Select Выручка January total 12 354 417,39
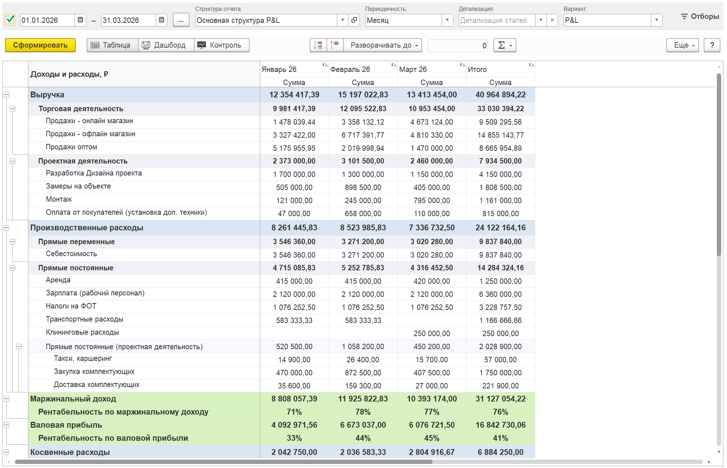This screenshot has height=468, width=727. (294, 95)
